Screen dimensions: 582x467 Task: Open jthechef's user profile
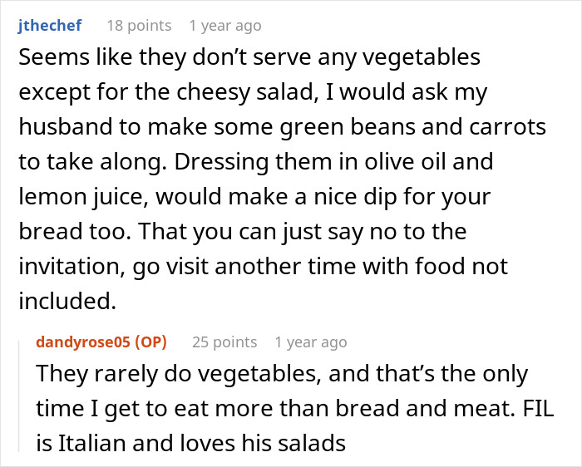pyautogui.click(x=49, y=26)
